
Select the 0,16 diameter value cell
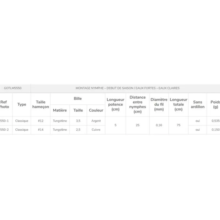tap(159, 125)
